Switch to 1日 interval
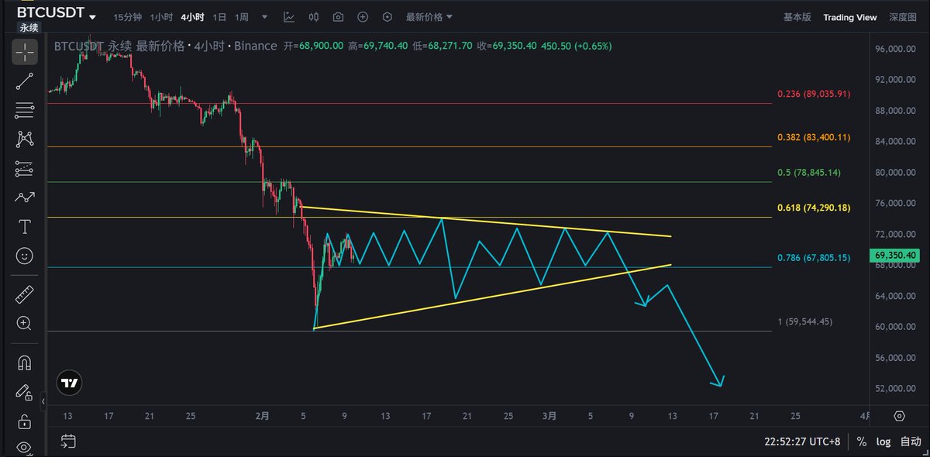Viewport: 930px width, 457px height. pos(220,17)
